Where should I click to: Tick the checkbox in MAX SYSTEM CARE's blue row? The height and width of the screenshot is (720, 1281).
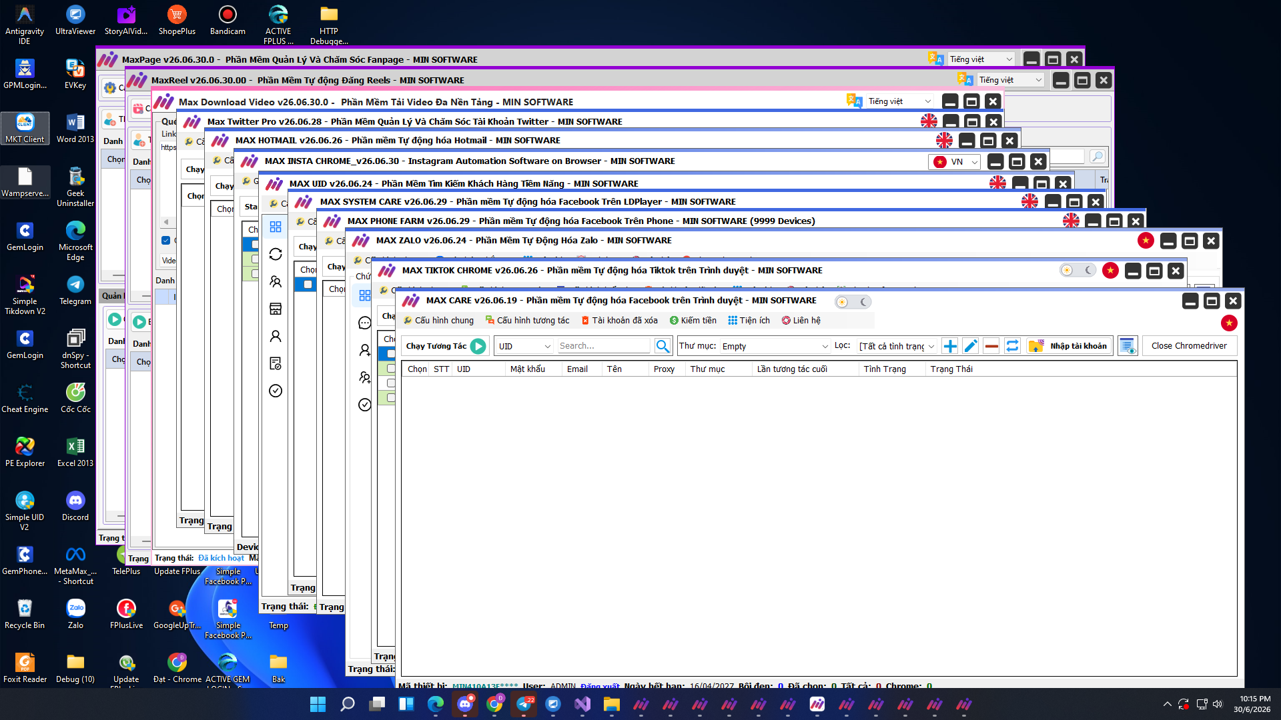coord(308,285)
